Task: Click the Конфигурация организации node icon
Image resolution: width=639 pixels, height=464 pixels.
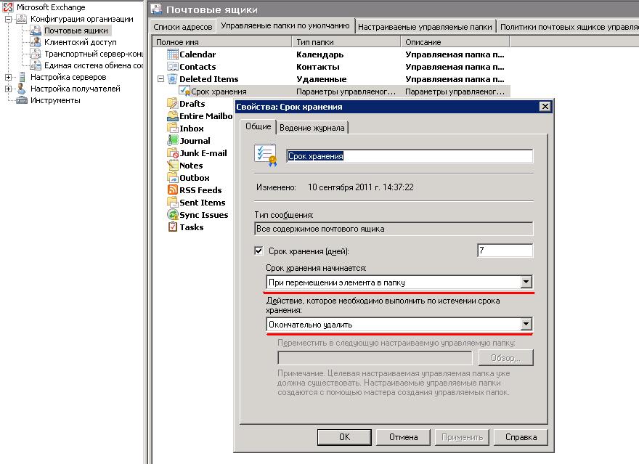Action: (x=21, y=19)
